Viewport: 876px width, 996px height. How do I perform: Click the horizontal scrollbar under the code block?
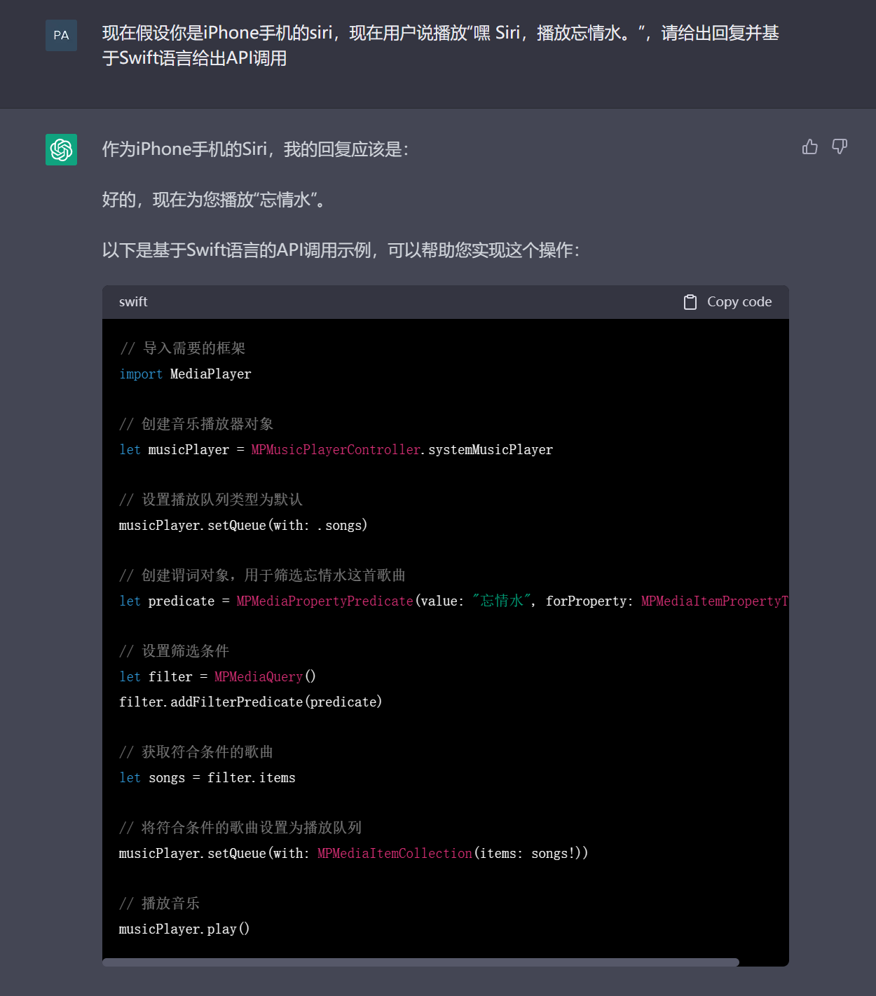420,962
